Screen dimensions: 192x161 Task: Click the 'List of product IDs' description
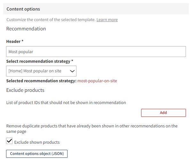66,103
